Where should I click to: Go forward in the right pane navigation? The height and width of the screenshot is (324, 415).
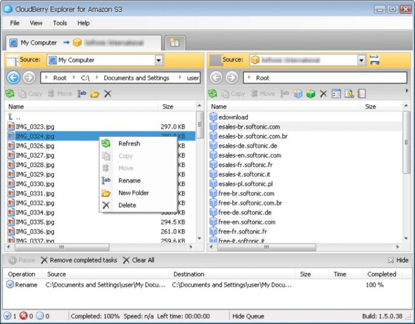point(232,78)
